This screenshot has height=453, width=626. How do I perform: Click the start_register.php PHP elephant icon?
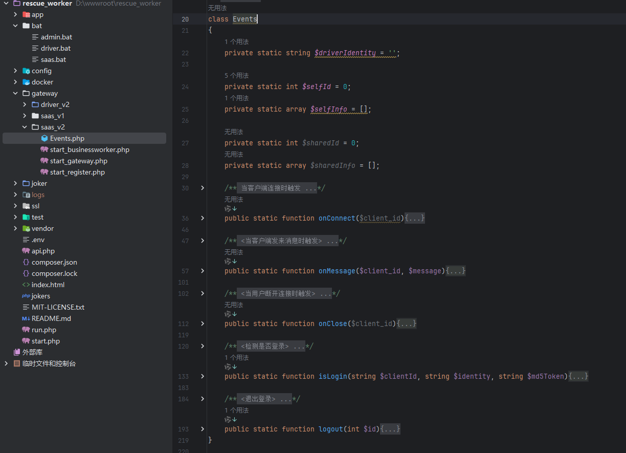[44, 172]
